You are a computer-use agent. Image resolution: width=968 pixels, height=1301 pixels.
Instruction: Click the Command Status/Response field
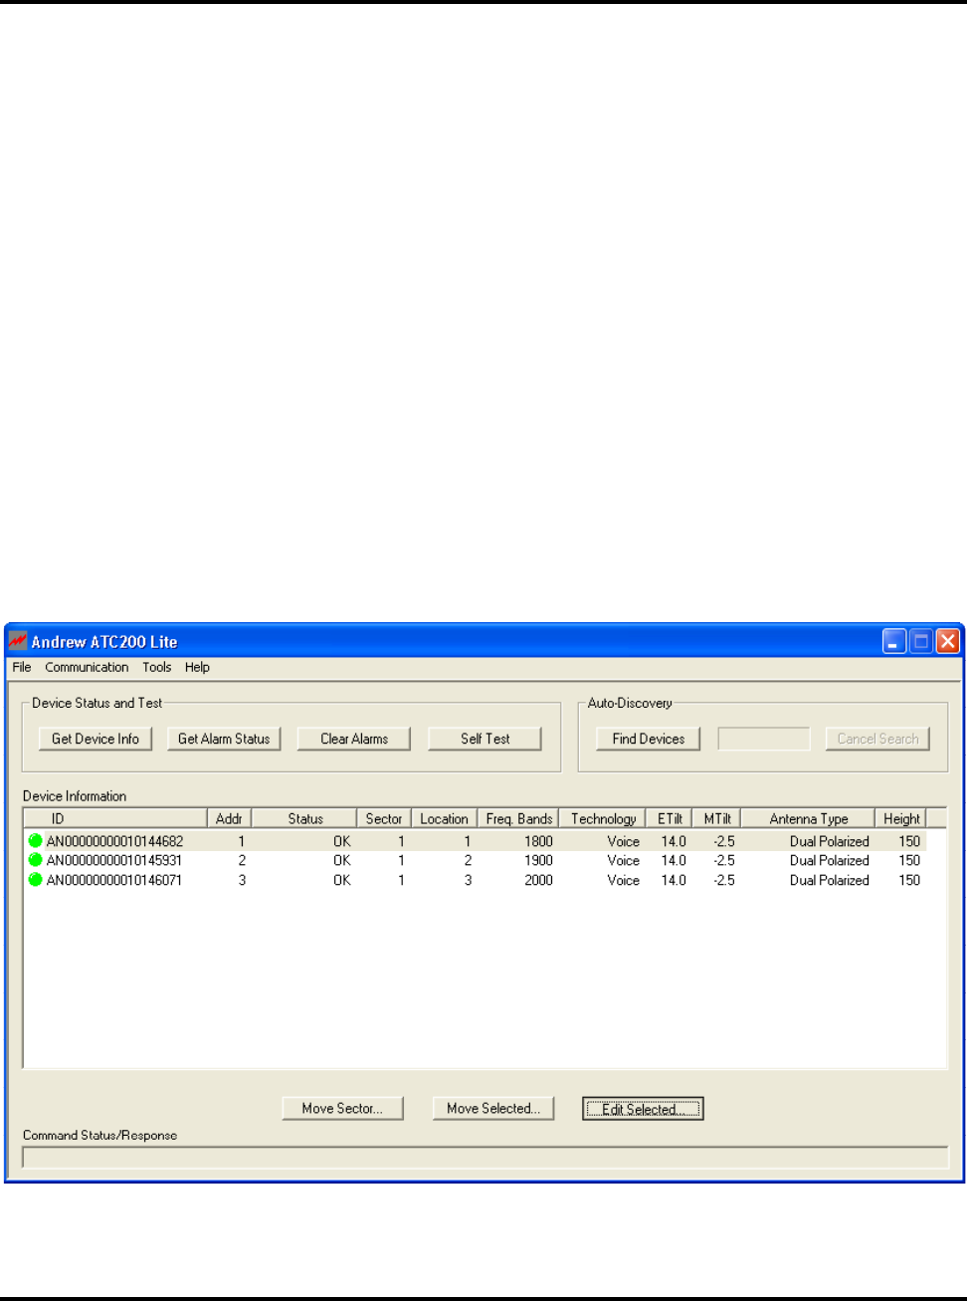point(485,1158)
